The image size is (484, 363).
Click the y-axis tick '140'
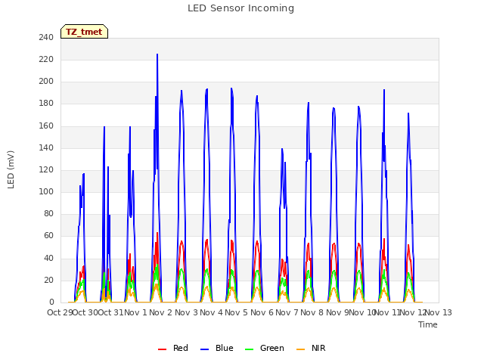(46, 148)
